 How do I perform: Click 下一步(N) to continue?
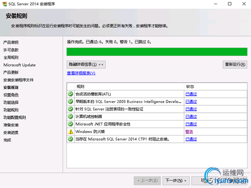click(x=176, y=181)
